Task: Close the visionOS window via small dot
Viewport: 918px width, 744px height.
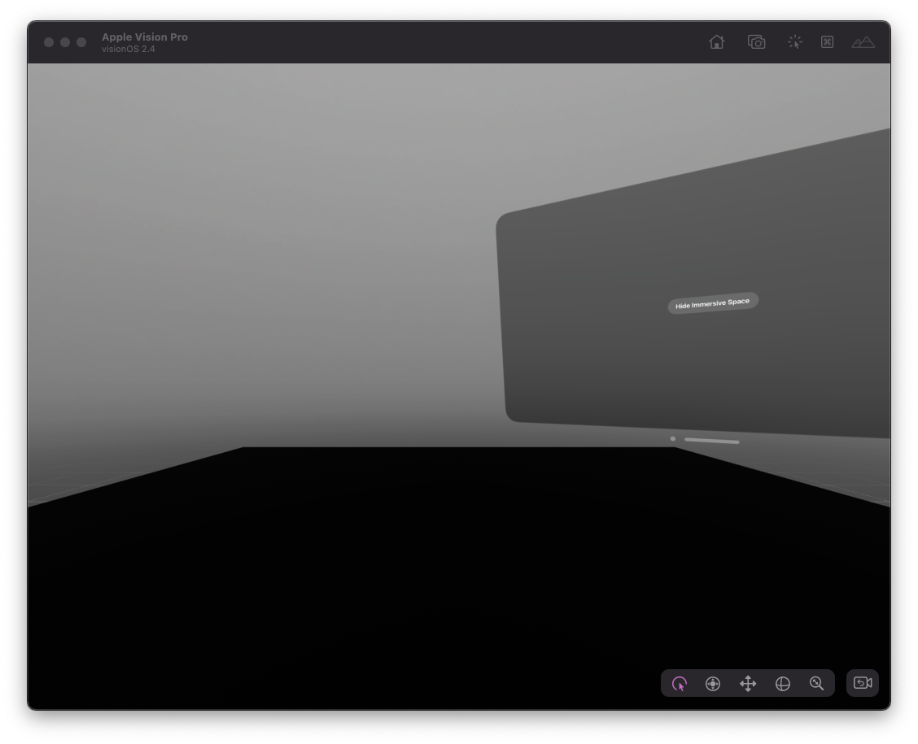Action: point(672,439)
